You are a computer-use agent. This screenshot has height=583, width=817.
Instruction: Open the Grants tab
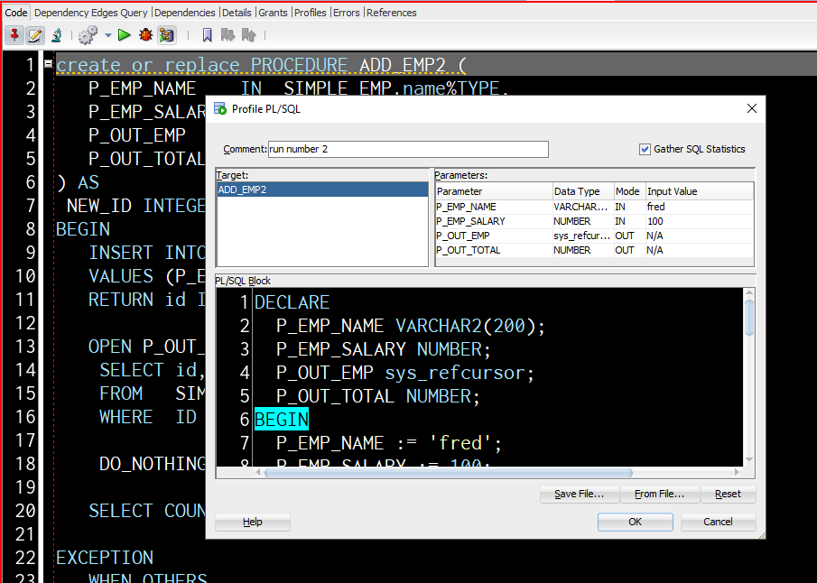[273, 13]
